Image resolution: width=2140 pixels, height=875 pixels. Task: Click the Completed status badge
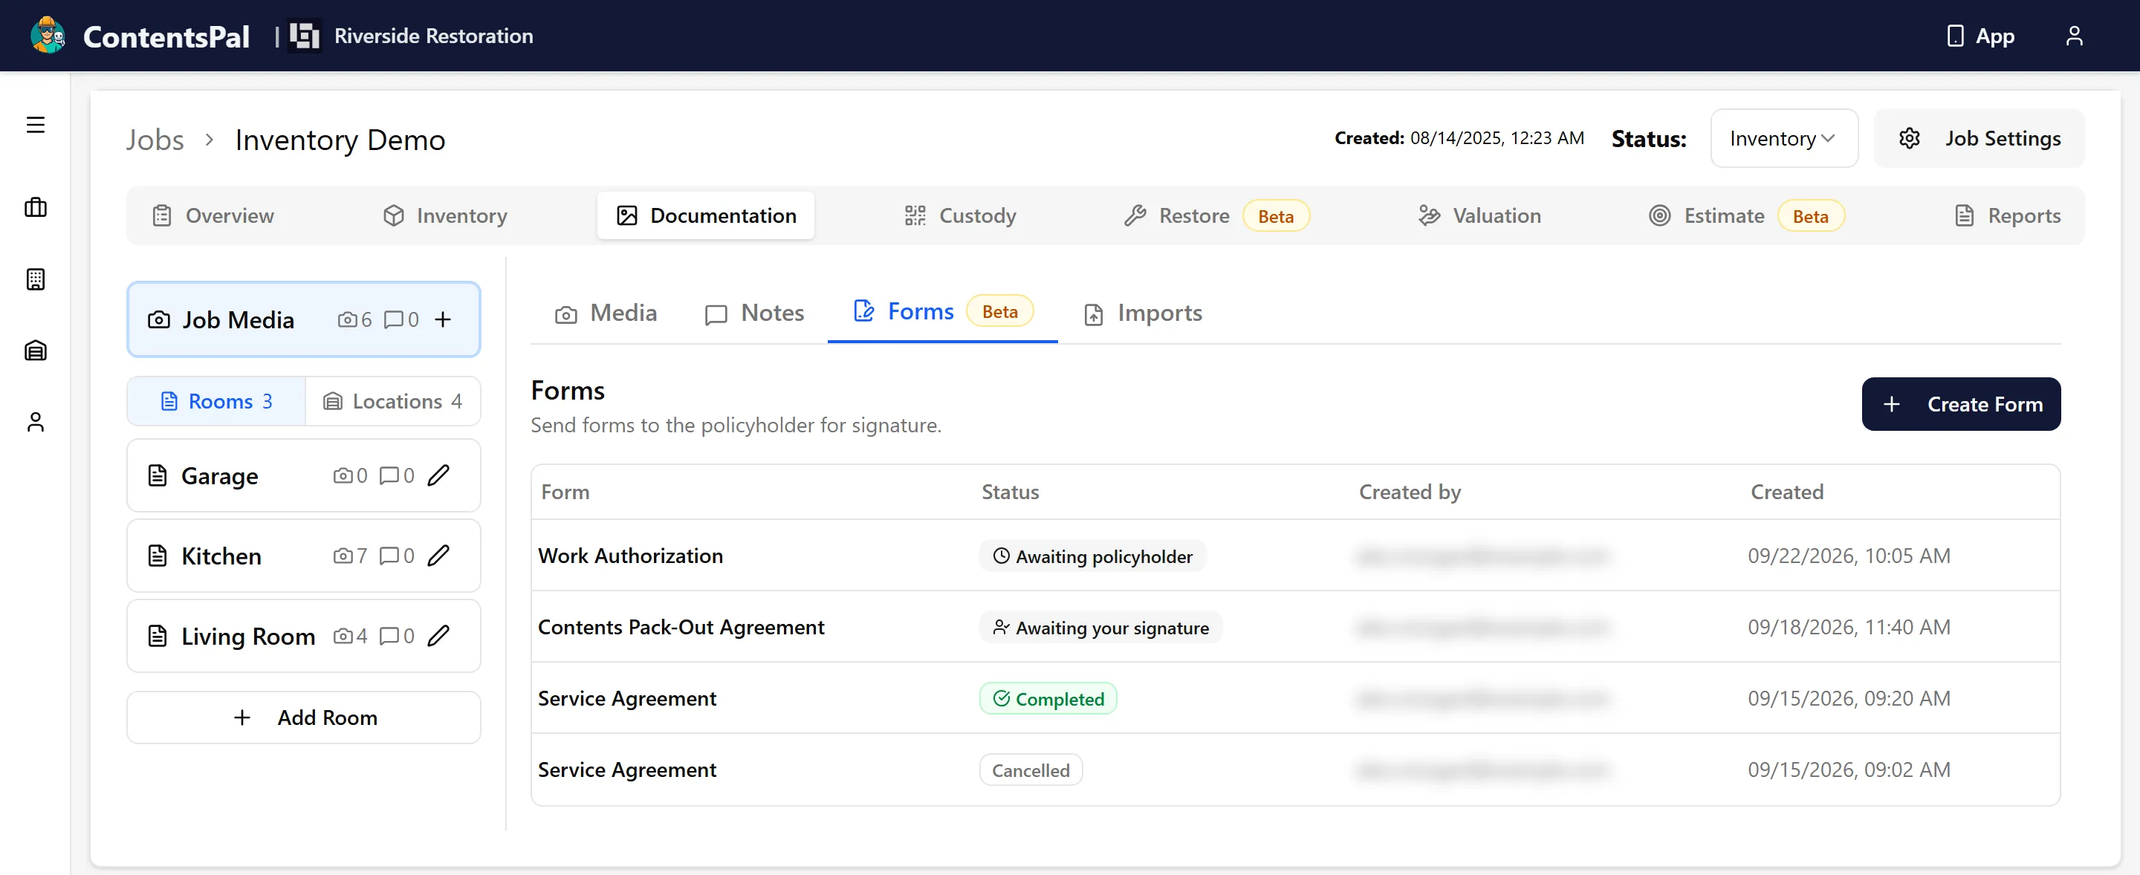tap(1048, 698)
